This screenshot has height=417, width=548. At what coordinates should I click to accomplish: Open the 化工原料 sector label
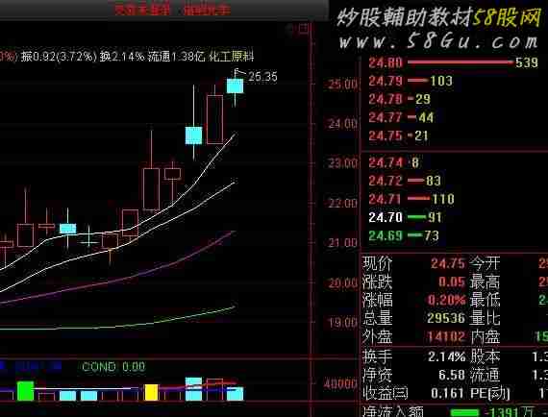[x=231, y=57]
